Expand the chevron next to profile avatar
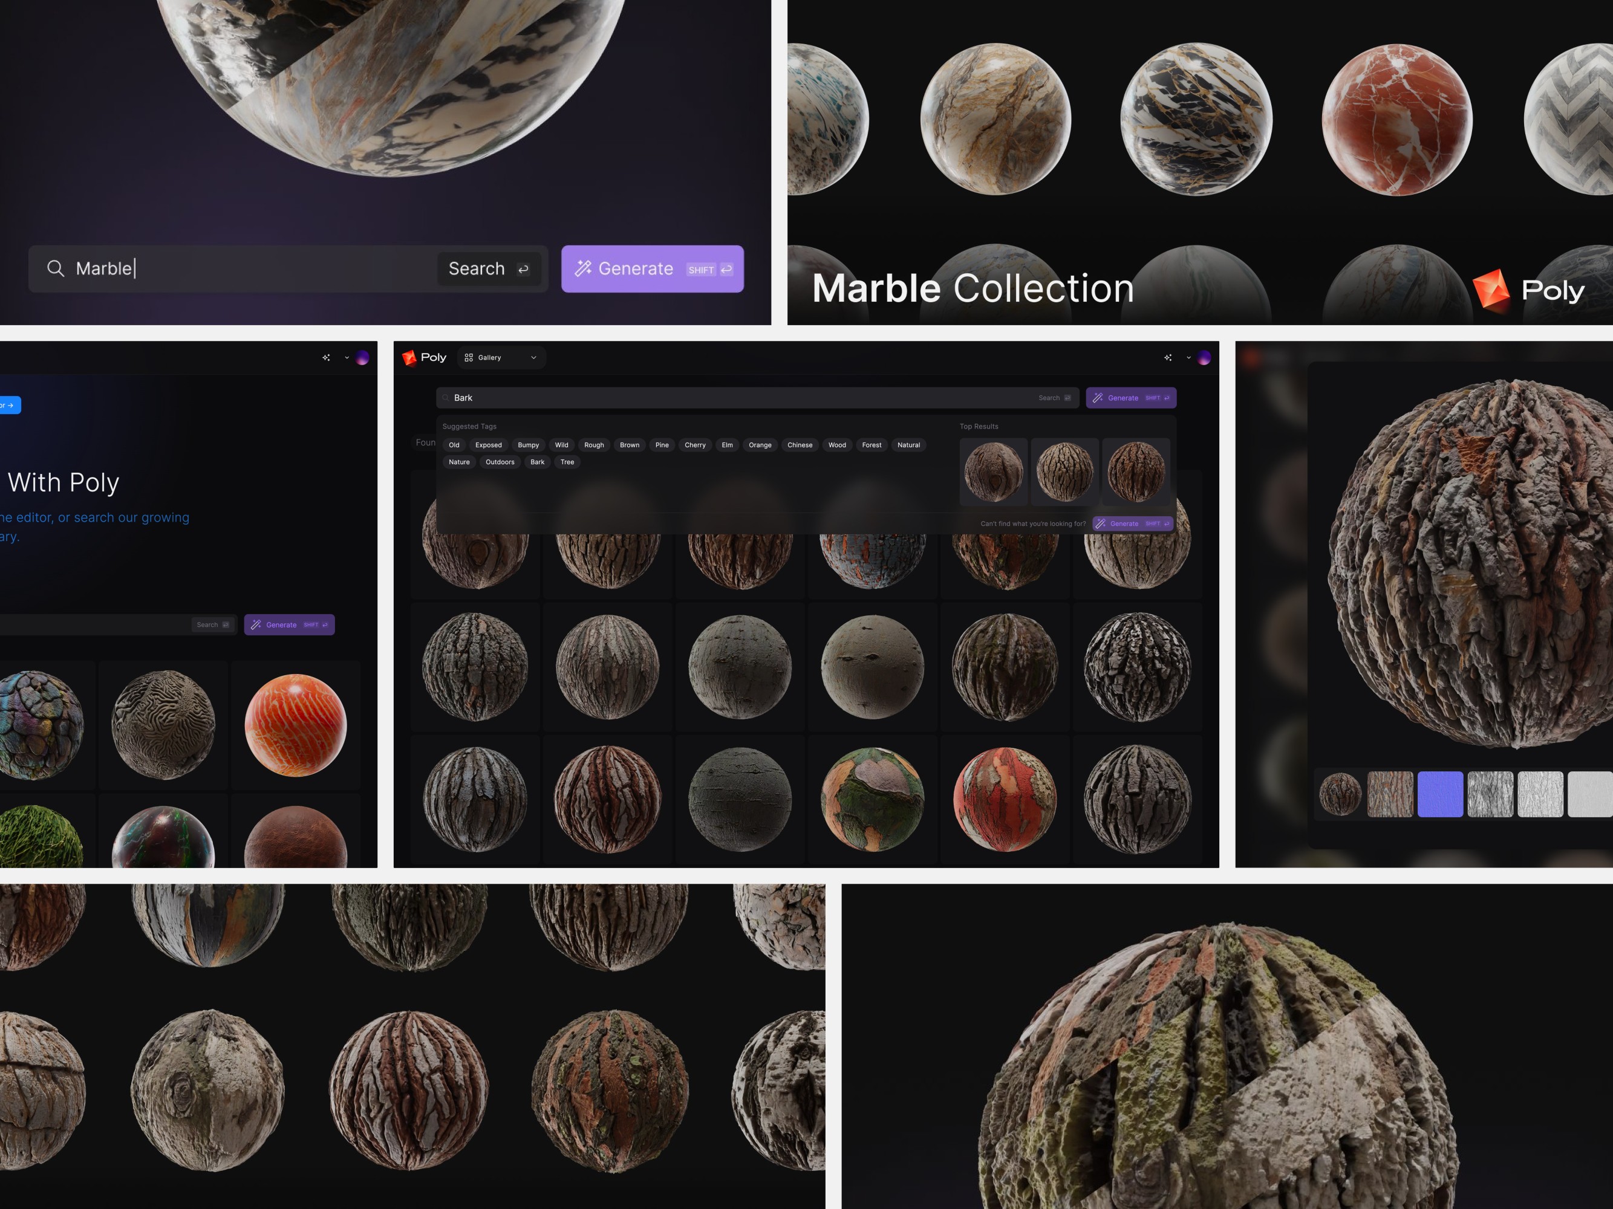 (1188, 357)
